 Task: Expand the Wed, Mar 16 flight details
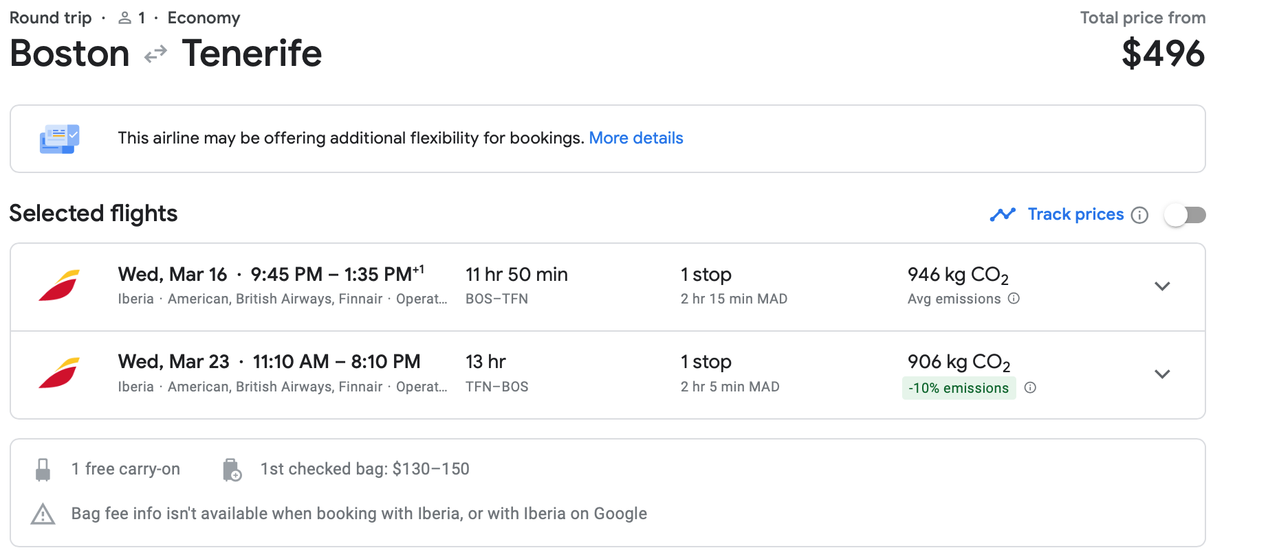coord(1162,286)
